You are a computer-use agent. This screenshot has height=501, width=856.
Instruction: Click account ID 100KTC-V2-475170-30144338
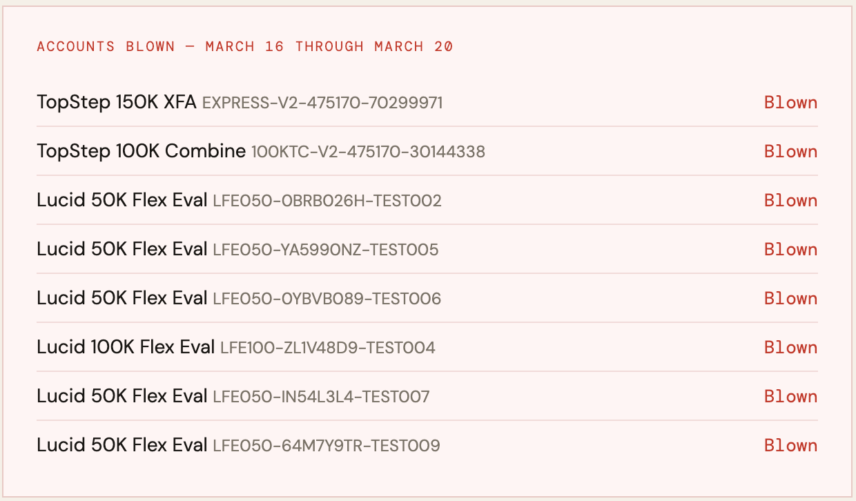click(368, 152)
